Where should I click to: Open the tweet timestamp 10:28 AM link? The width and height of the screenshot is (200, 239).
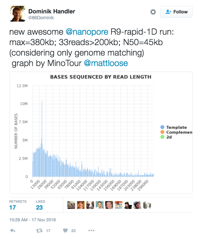click(32, 220)
